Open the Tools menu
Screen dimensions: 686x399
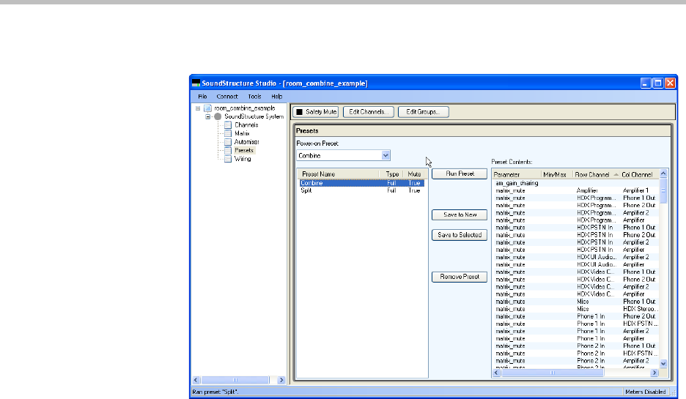(254, 96)
